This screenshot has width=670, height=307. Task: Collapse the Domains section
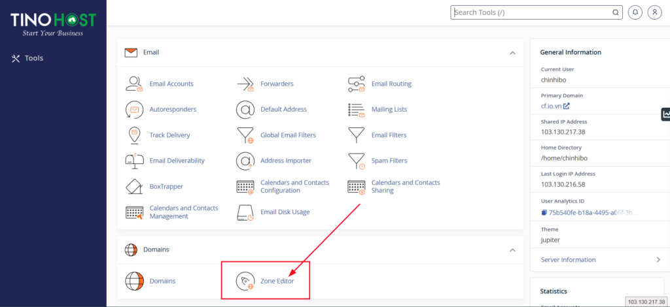(512, 250)
